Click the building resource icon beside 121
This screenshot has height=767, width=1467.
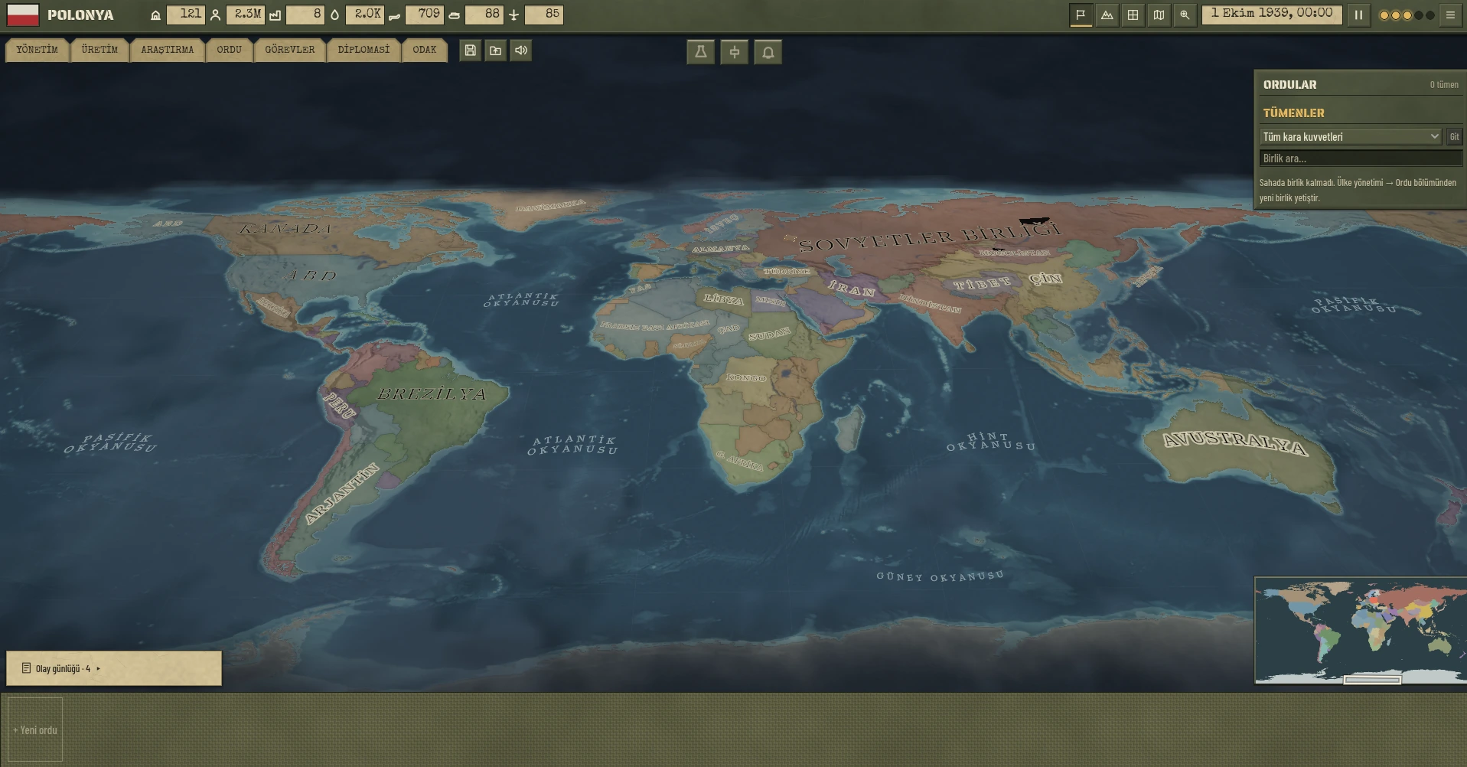pyautogui.click(x=155, y=15)
